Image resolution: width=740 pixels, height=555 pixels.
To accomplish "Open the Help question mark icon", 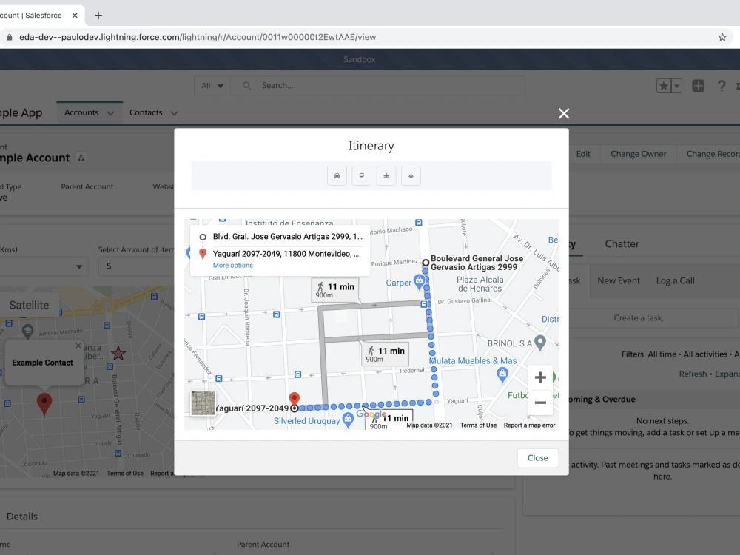I will click(x=721, y=86).
